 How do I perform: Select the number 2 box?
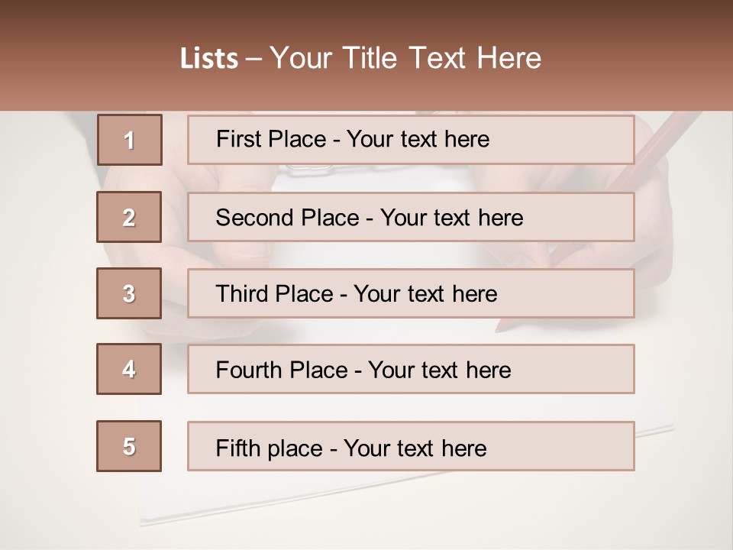[129, 217]
